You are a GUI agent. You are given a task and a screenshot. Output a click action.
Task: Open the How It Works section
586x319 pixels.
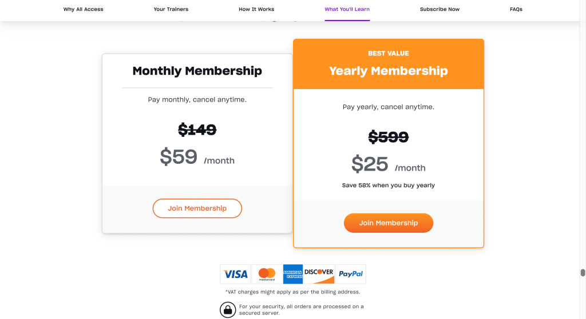point(256,9)
